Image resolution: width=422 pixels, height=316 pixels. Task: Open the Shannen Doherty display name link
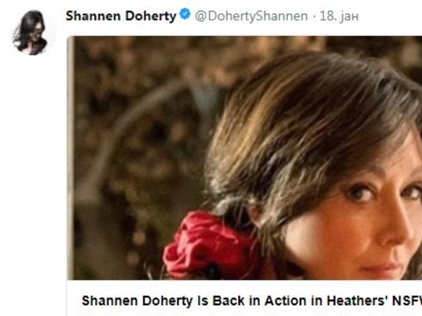121,16
